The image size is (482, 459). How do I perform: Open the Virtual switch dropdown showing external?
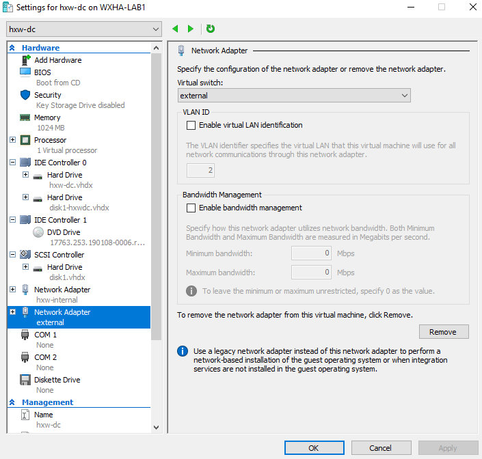[294, 96]
